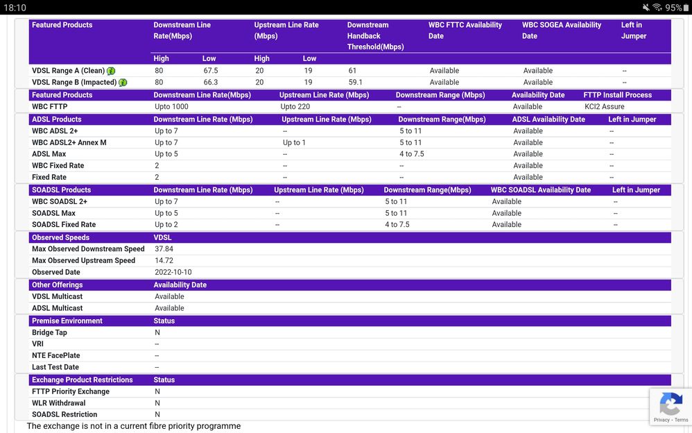Screen dimensions: 692x433
Task: Click info icon beside VDSL Range B (Impacted)
Action: point(123,83)
